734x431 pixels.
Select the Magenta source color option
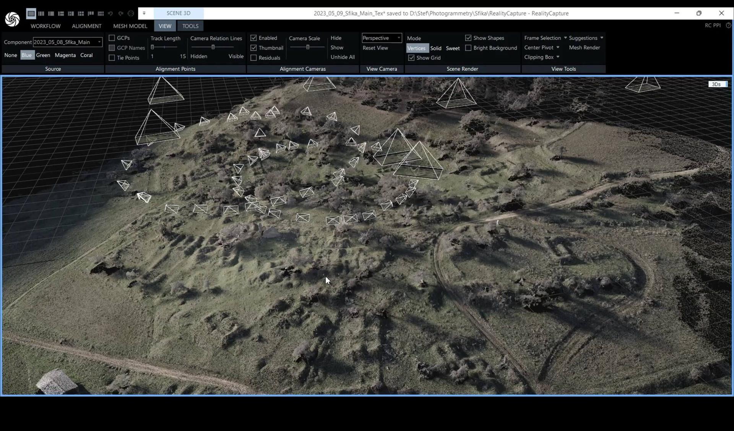(65, 55)
